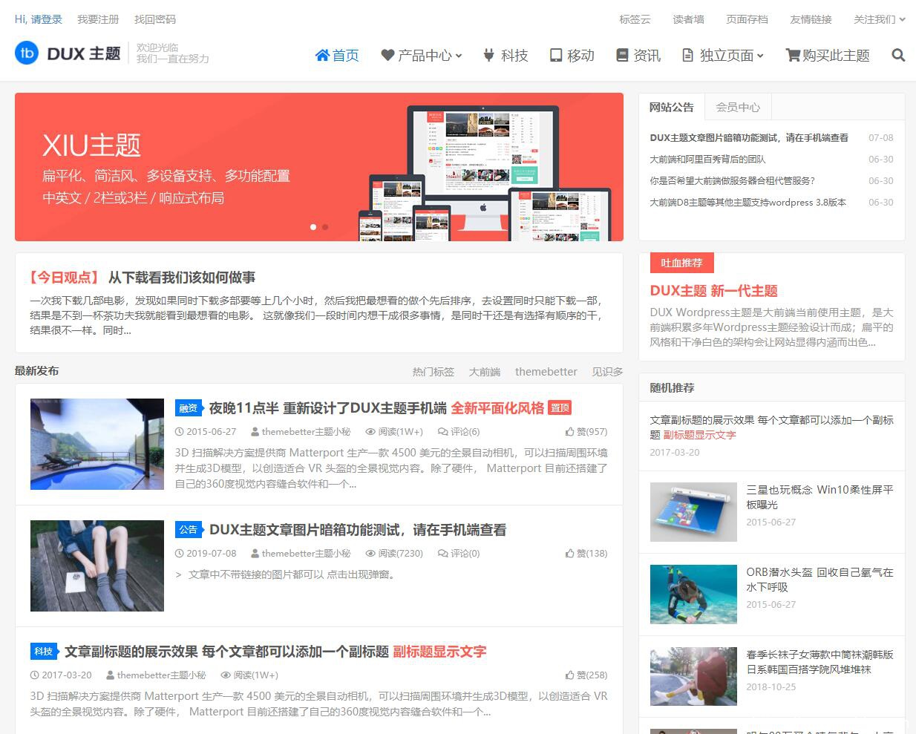Screen dimensions: 916x734
Task: Click the 请登录 login link
Action: coord(46,19)
